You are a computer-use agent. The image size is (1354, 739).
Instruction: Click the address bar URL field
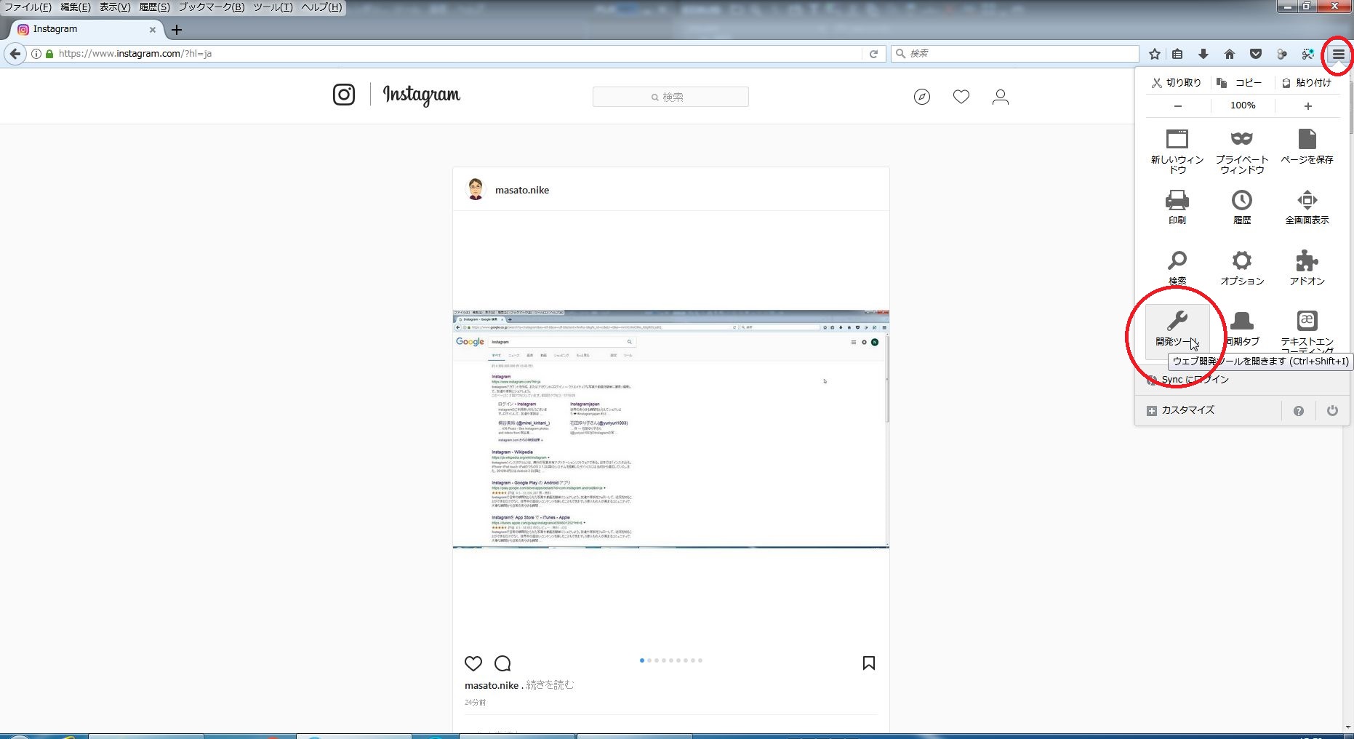pyautogui.click(x=458, y=54)
